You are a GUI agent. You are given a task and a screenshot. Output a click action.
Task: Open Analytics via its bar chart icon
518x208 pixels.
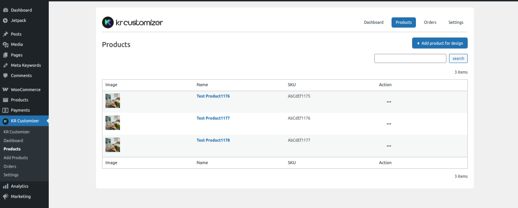pos(5,186)
